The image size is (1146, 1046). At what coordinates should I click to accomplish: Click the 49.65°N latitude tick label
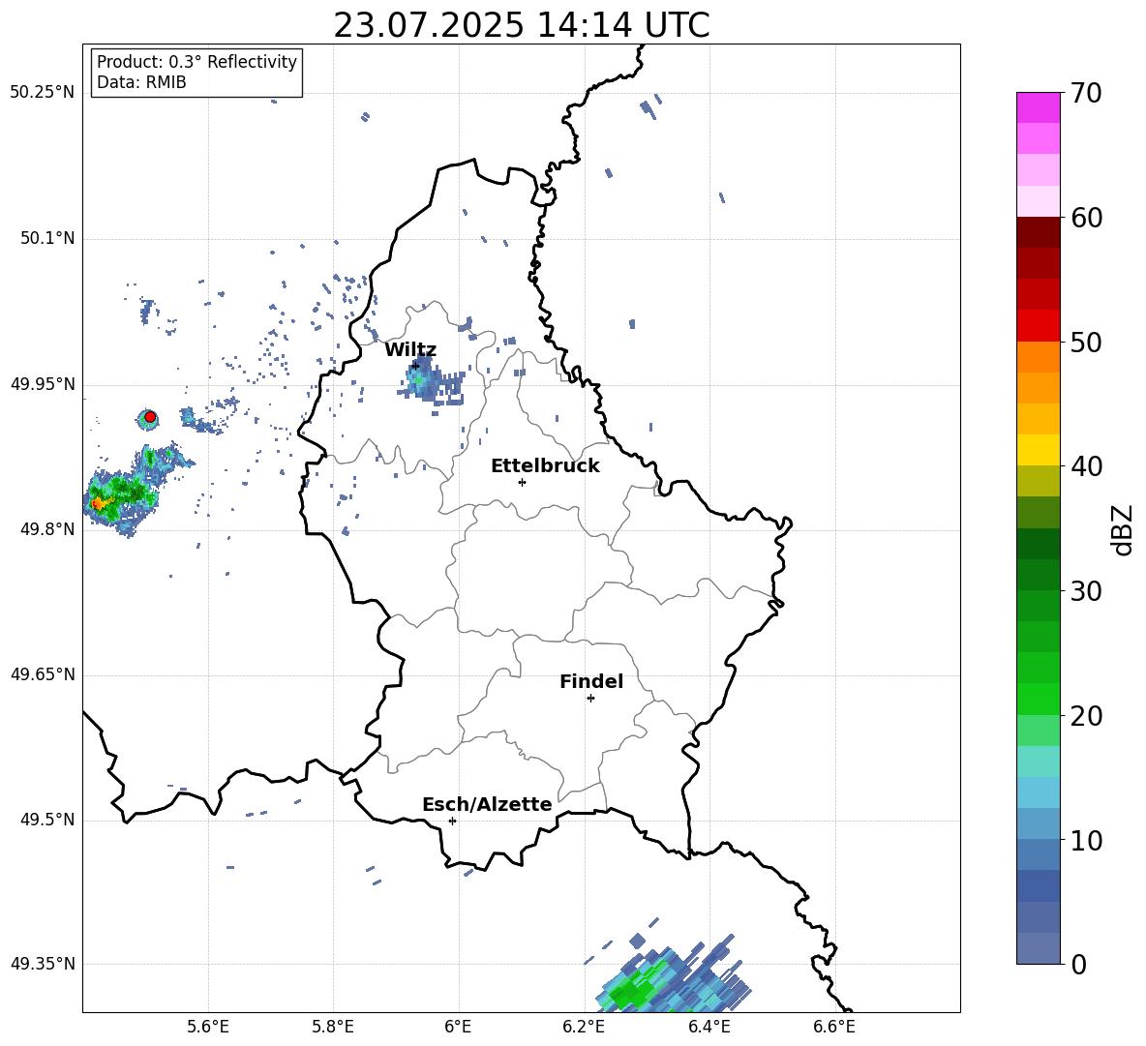(43, 674)
